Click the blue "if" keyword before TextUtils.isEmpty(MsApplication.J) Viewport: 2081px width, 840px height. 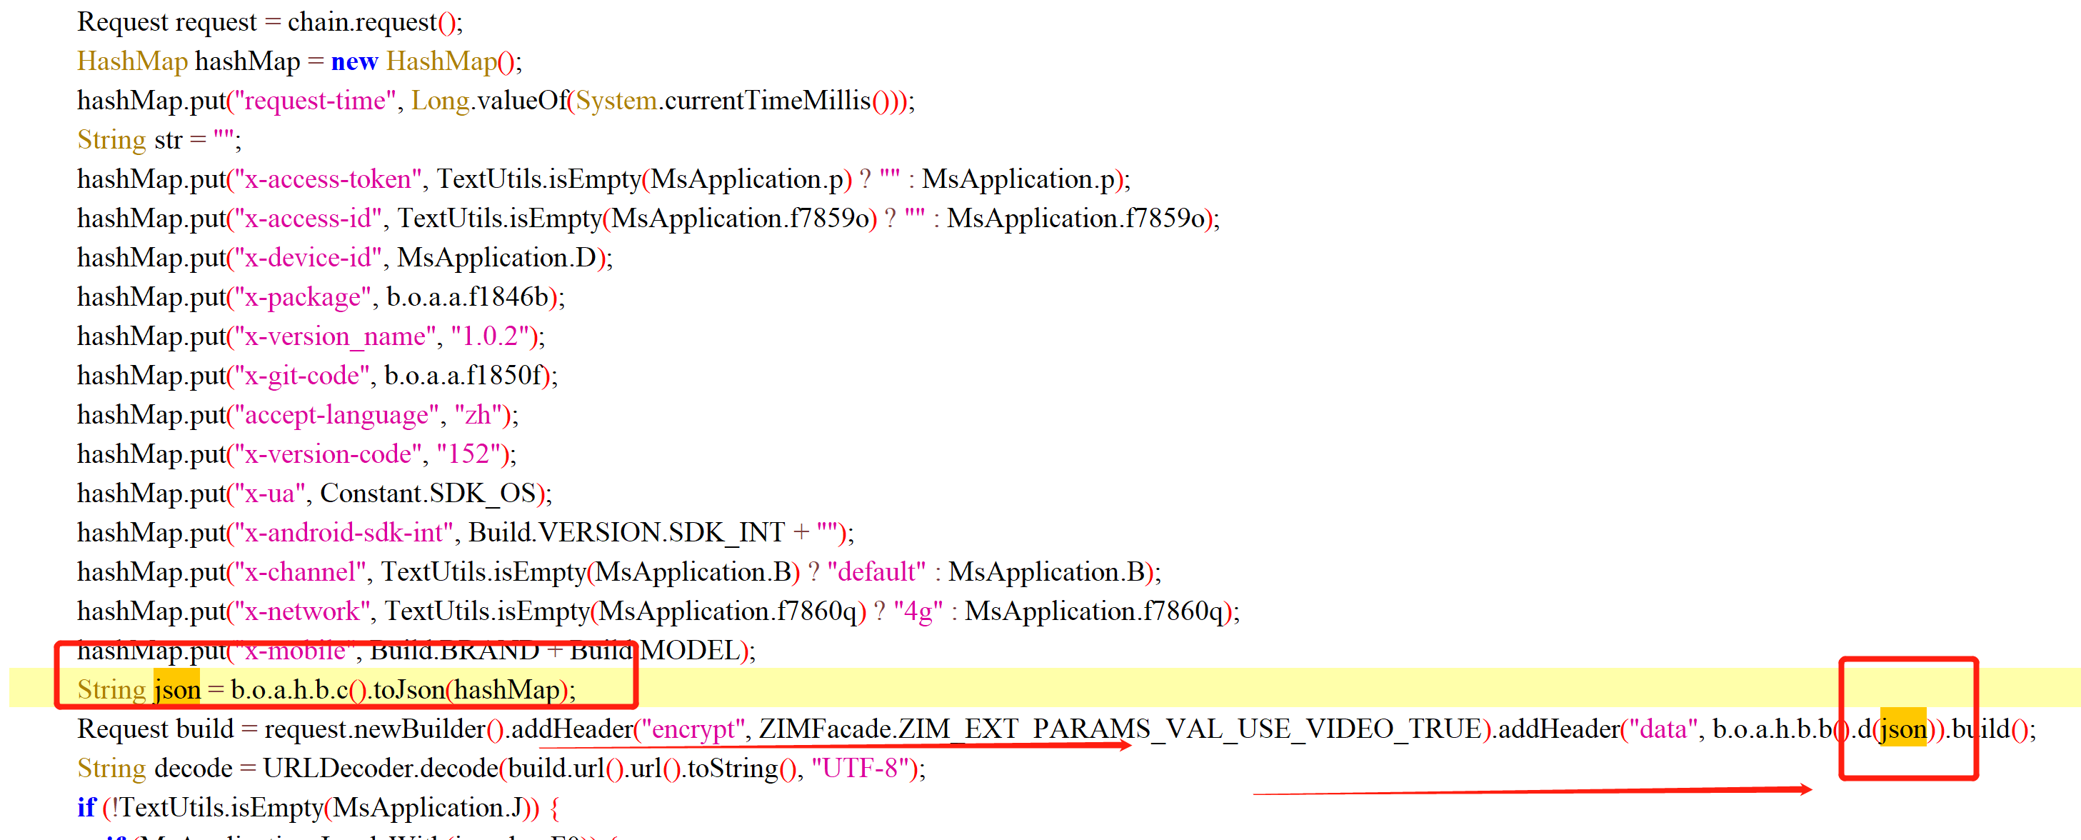[86, 808]
